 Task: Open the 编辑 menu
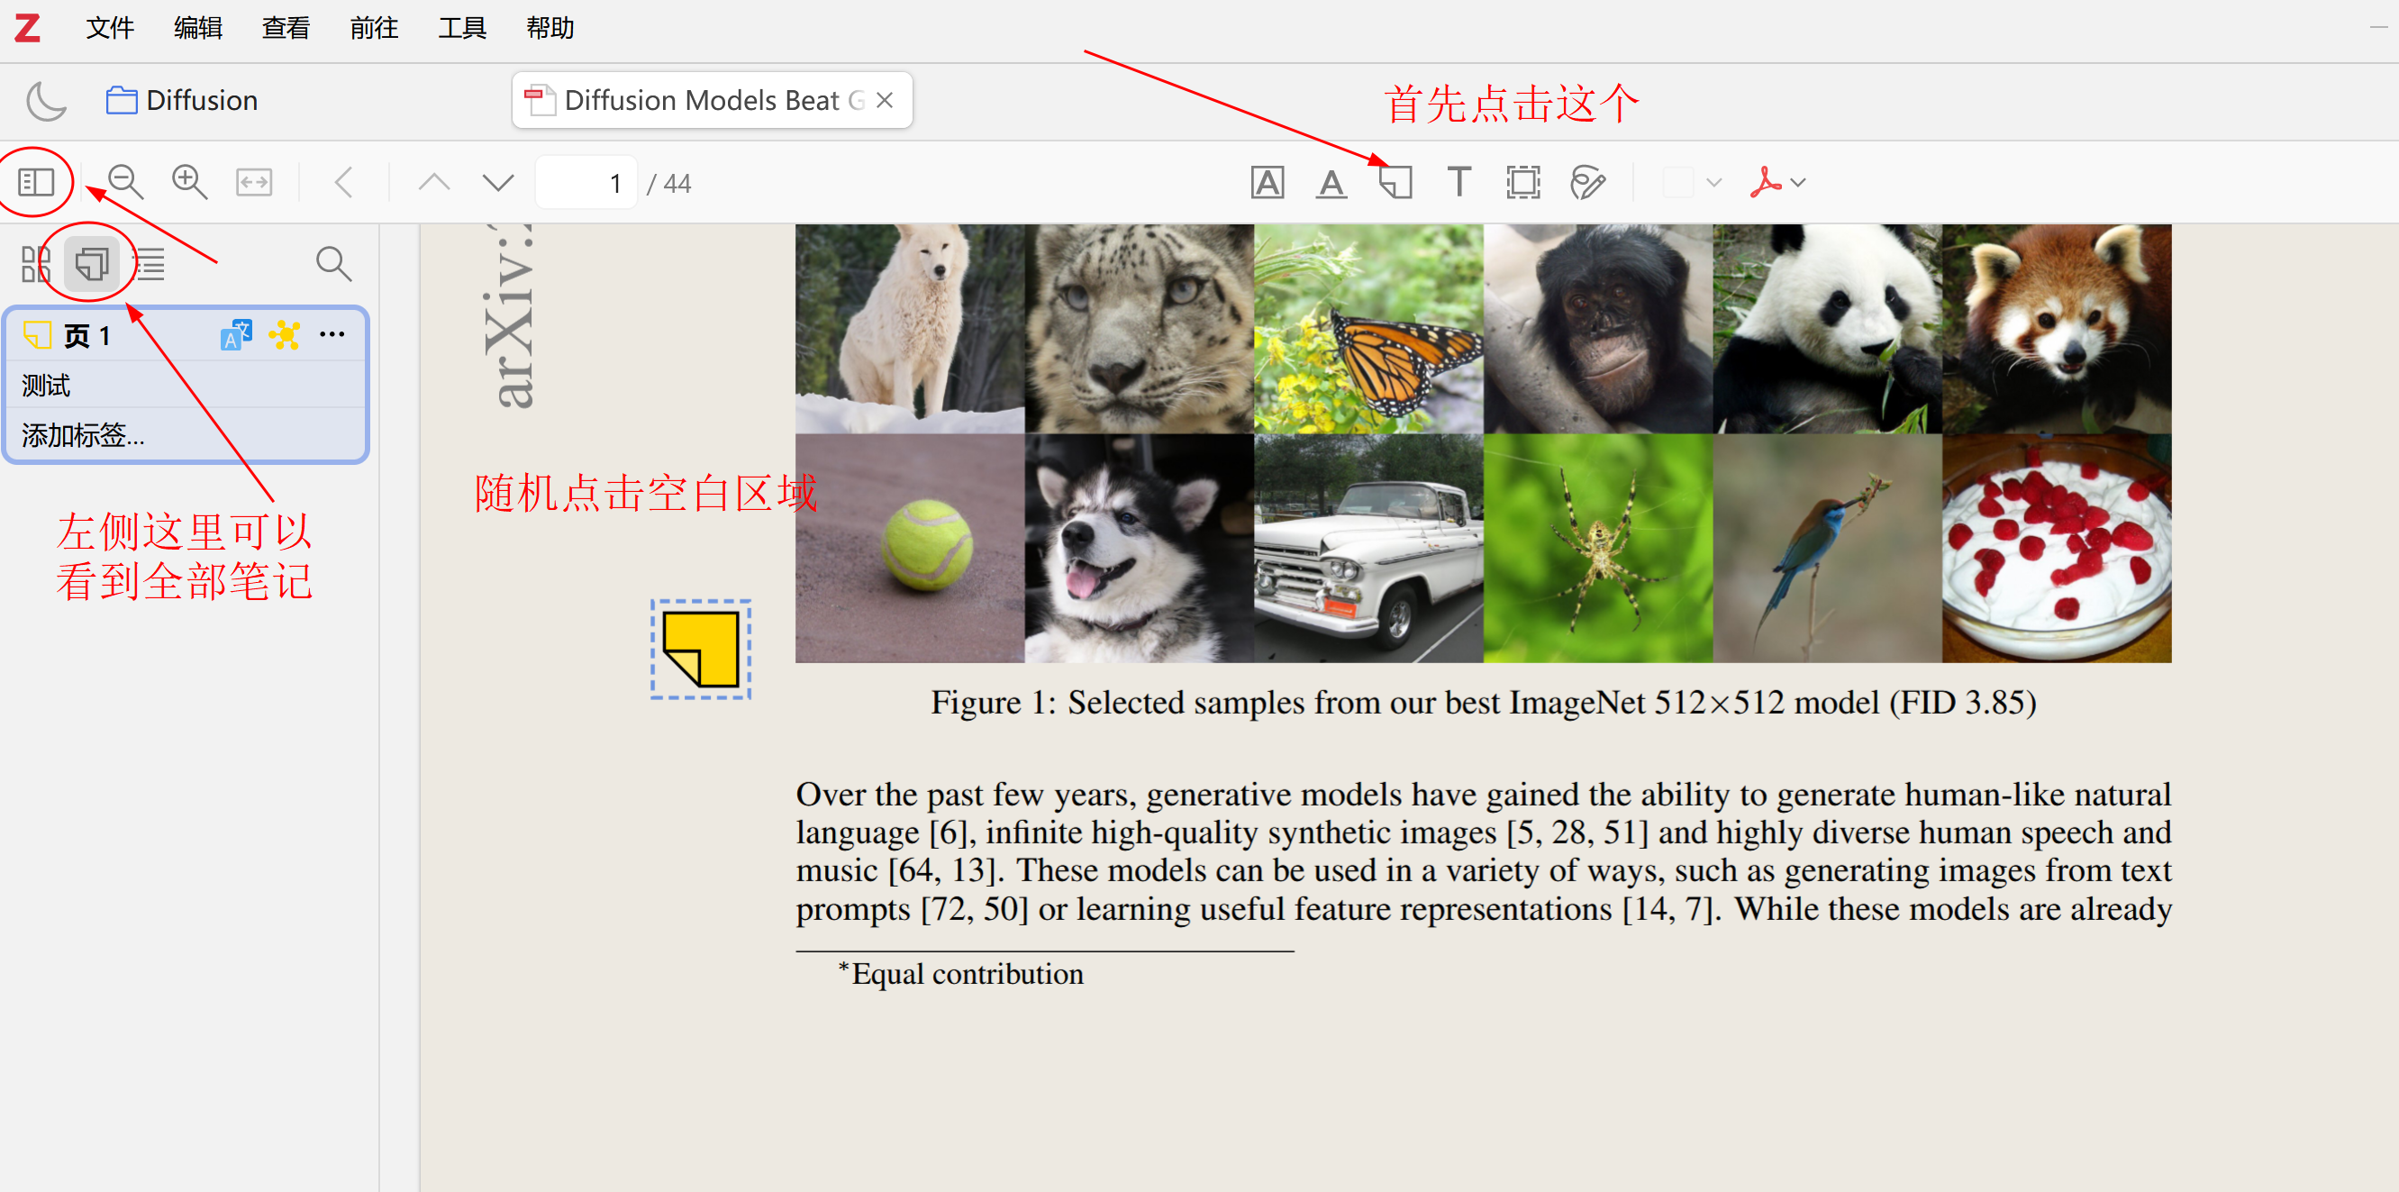197,28
